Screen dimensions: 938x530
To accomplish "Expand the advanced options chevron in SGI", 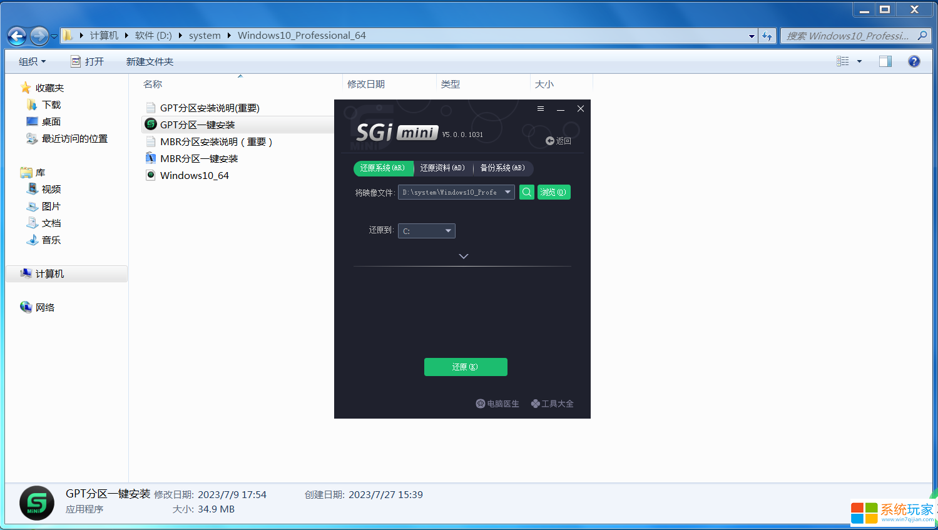I will pyautogui.click(x=463, y=256).
